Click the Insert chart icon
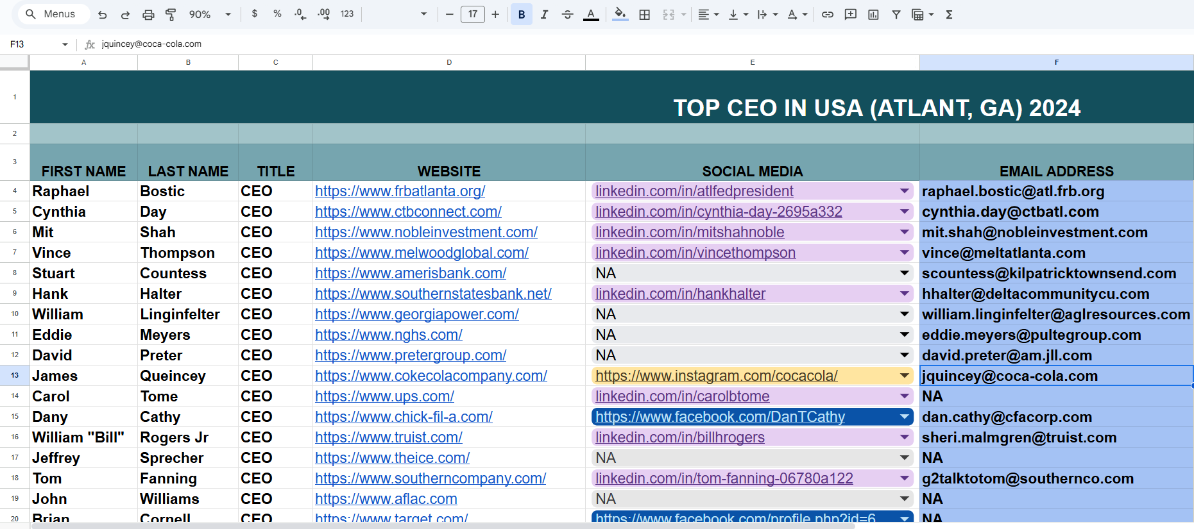 click(x=873, y=14)
